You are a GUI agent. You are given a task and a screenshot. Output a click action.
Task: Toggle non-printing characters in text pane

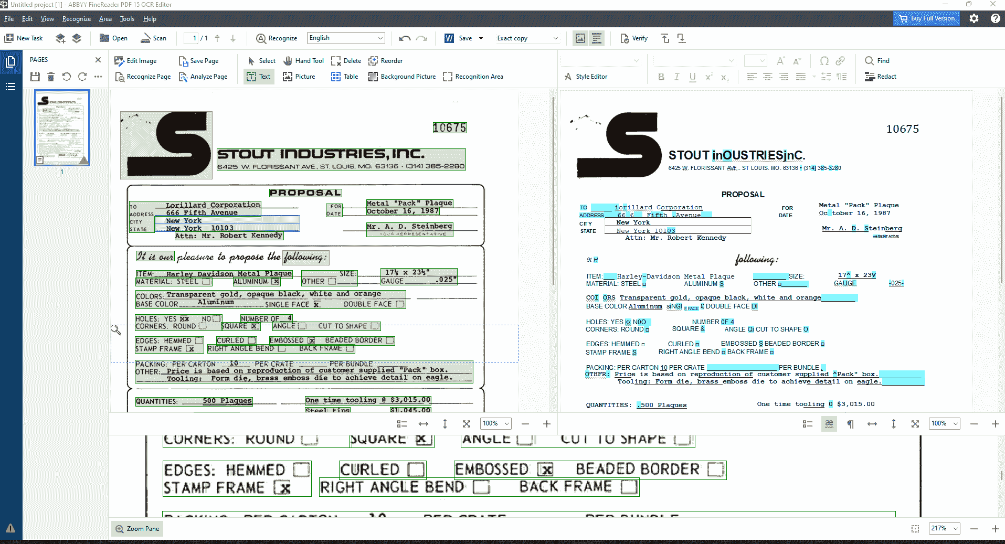(x=850, y=424)
